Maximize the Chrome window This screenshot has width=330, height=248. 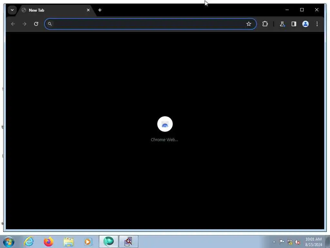pyautogui.click(x=302, y=10)
